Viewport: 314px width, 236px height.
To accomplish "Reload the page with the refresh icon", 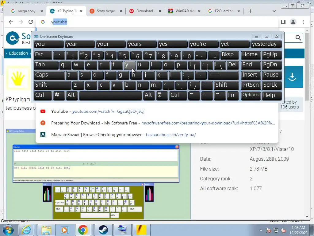I will 30,22.
